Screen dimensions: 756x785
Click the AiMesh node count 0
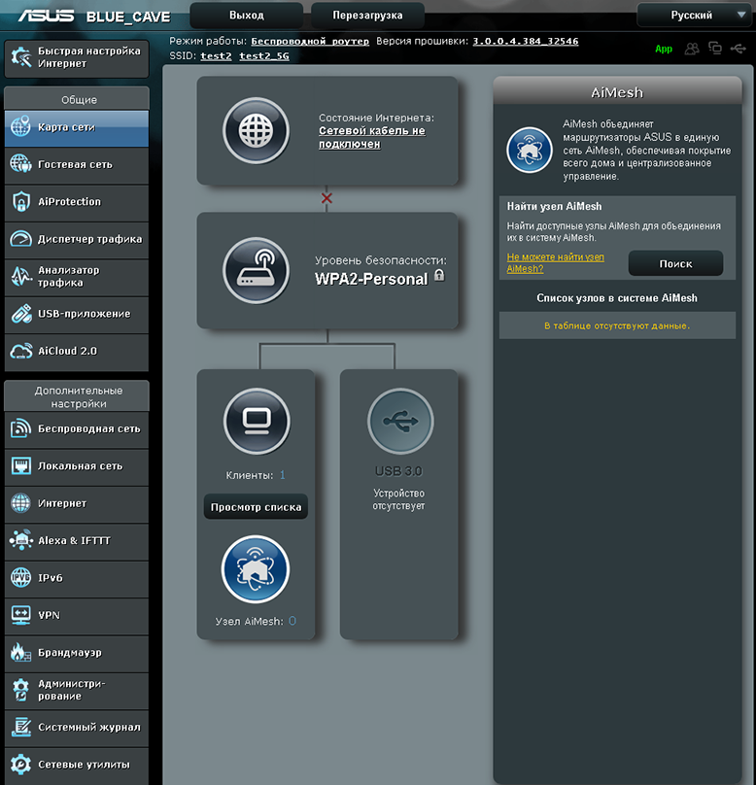point(292,621)
